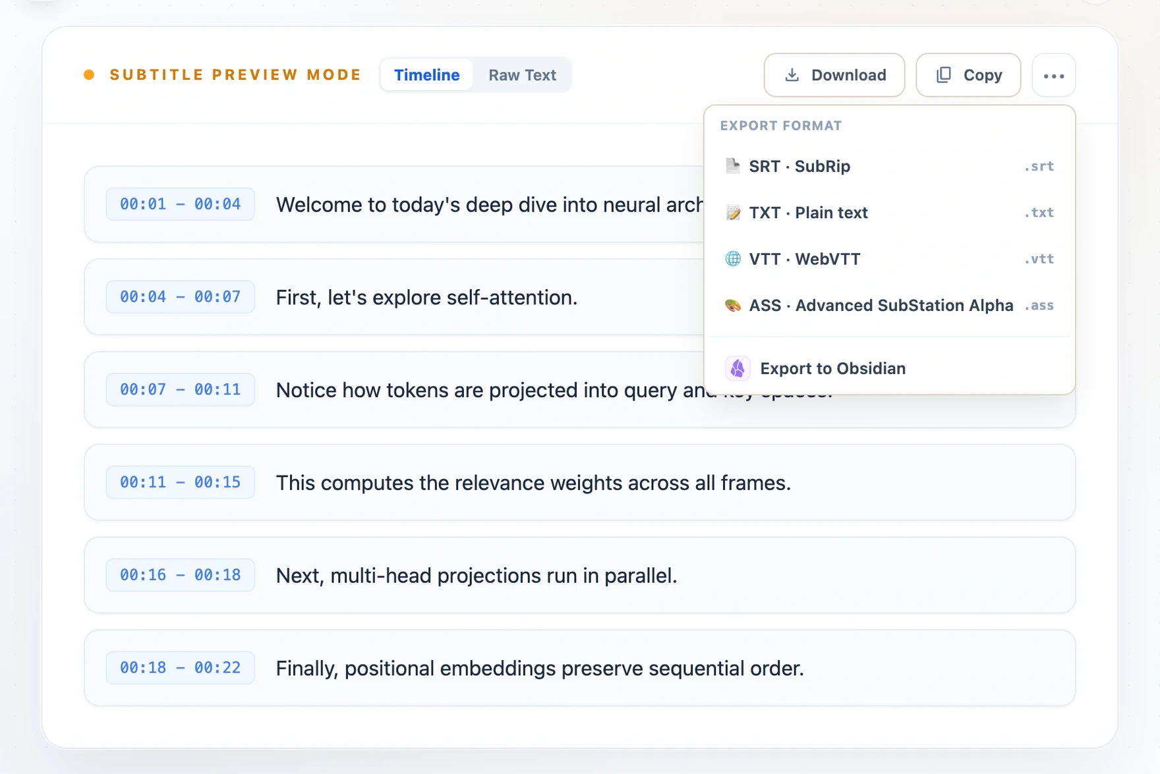1160x774 pixels.
Task: Click the SUBTITLE PREVIEW MODE heading
Action: (x=235, y=75)
